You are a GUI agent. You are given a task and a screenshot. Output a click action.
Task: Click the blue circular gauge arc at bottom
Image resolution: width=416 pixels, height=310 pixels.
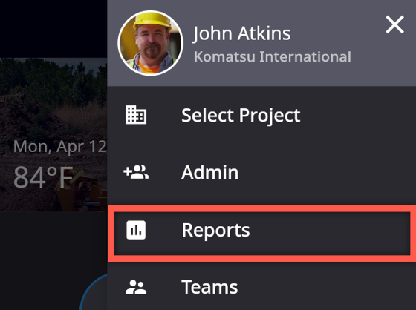(93, 291)
